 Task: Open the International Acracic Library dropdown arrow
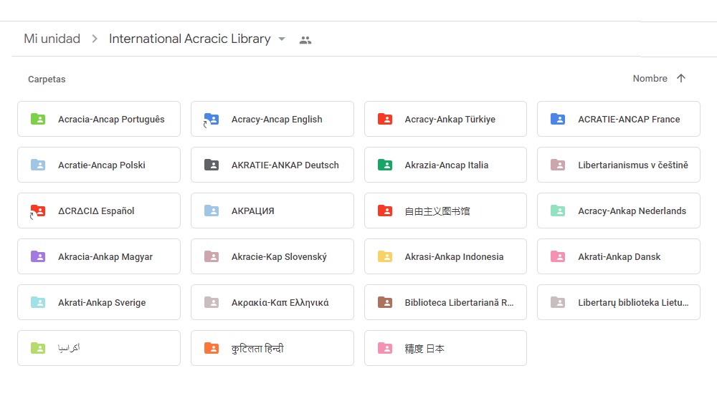click(x=282, y=39)
